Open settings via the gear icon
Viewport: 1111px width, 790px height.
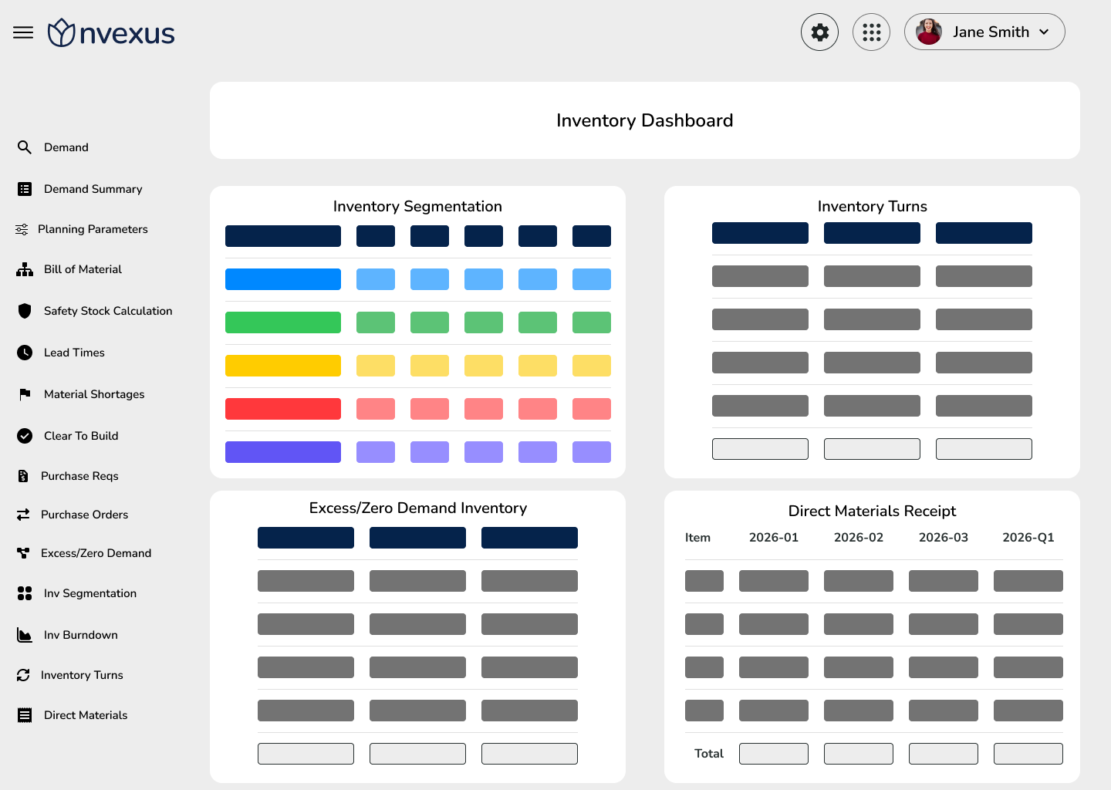tap(819, 32)
